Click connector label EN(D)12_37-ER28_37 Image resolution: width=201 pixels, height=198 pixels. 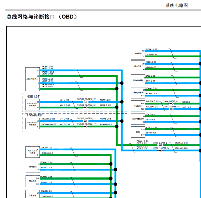(86, 99)
